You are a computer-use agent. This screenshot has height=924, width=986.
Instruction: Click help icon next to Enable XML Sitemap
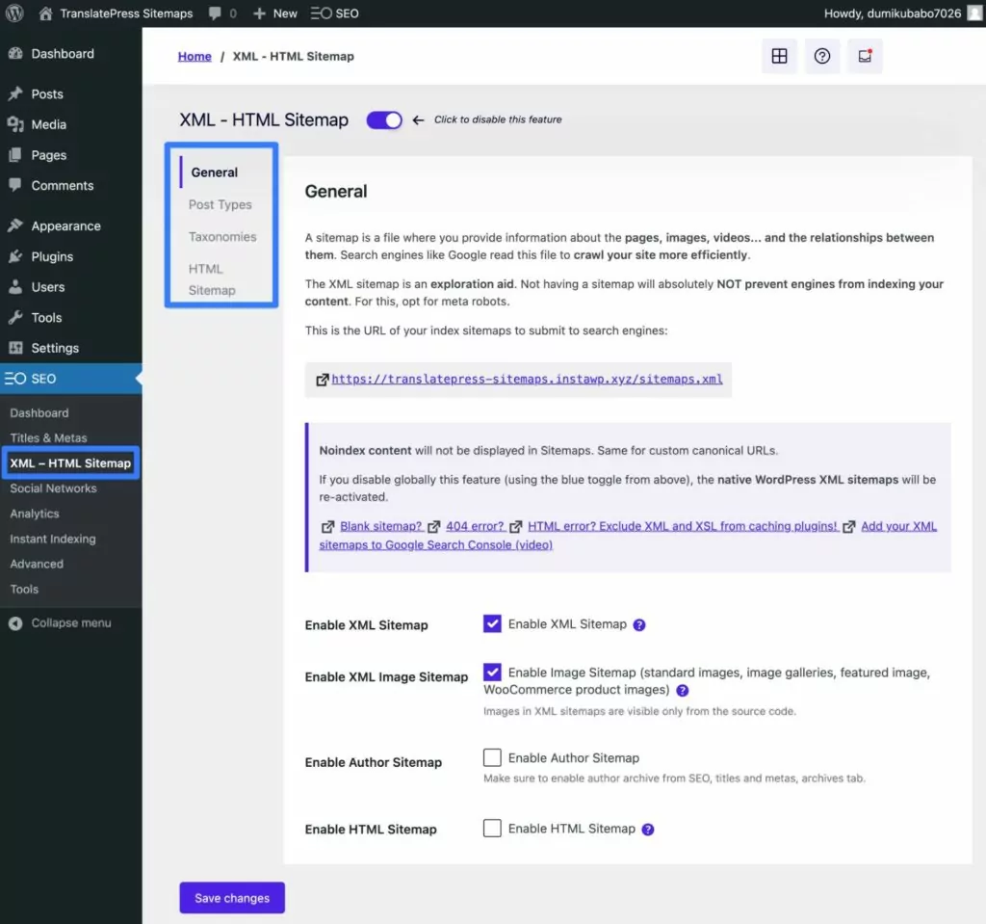point(639,625)
